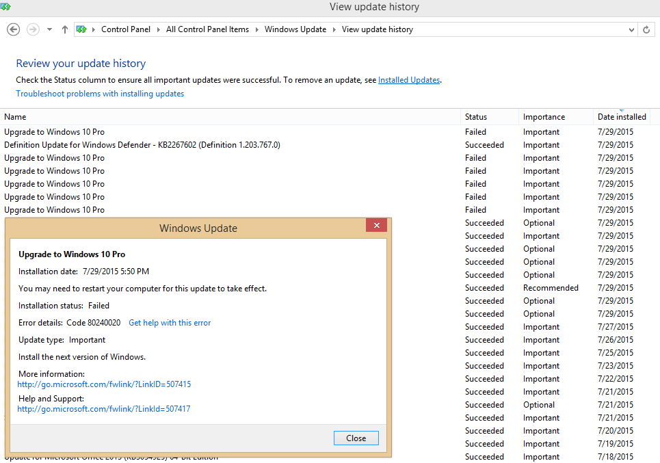Open chevron after Windows Update breadcrumb
Image resolution: width=660 pixels, height=463 pixels.
(x=334, y=29)
